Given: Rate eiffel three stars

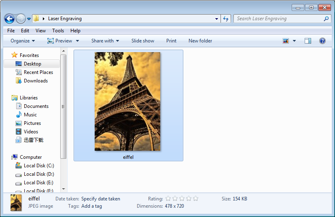Looking at the screenshot, I should [182, 199].
